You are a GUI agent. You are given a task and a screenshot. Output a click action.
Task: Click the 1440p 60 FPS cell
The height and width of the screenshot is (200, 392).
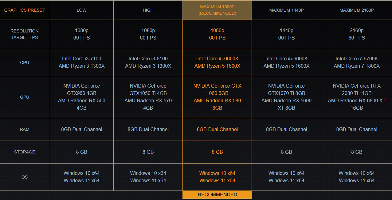click(x=286, y=34)
